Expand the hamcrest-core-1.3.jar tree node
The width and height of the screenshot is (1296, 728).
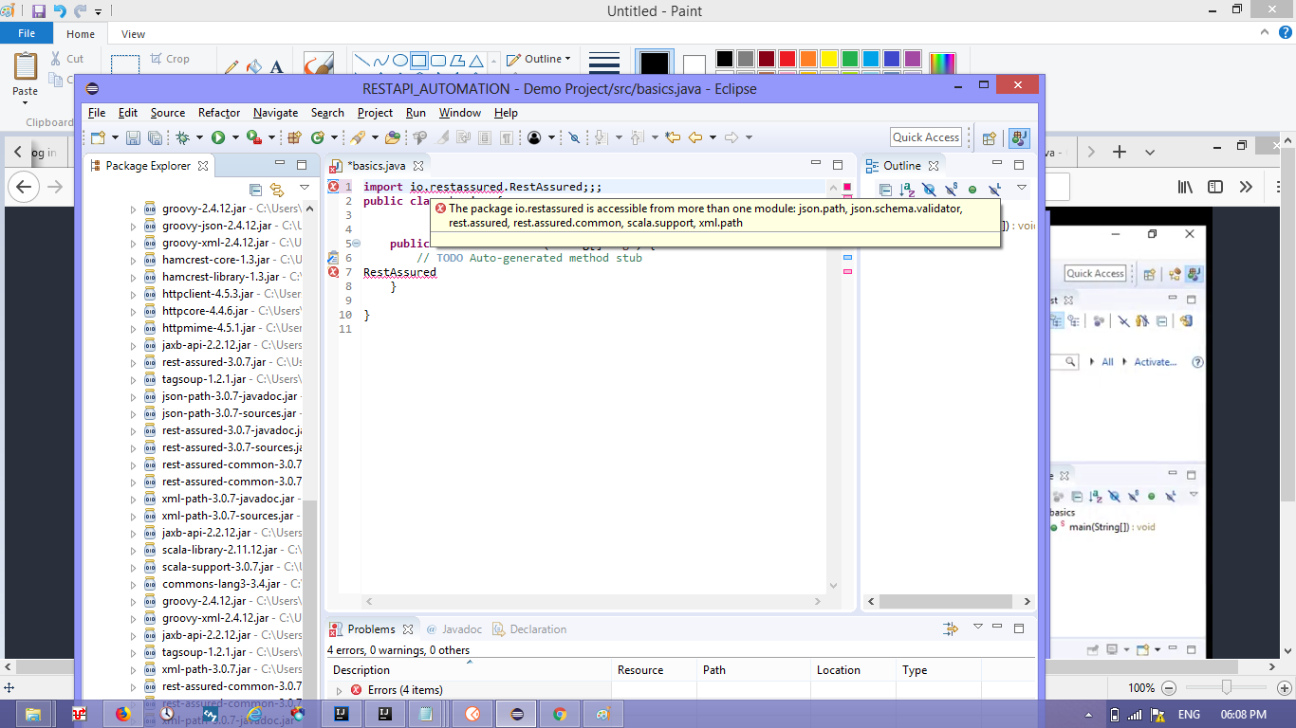click(x=134, y=260)
